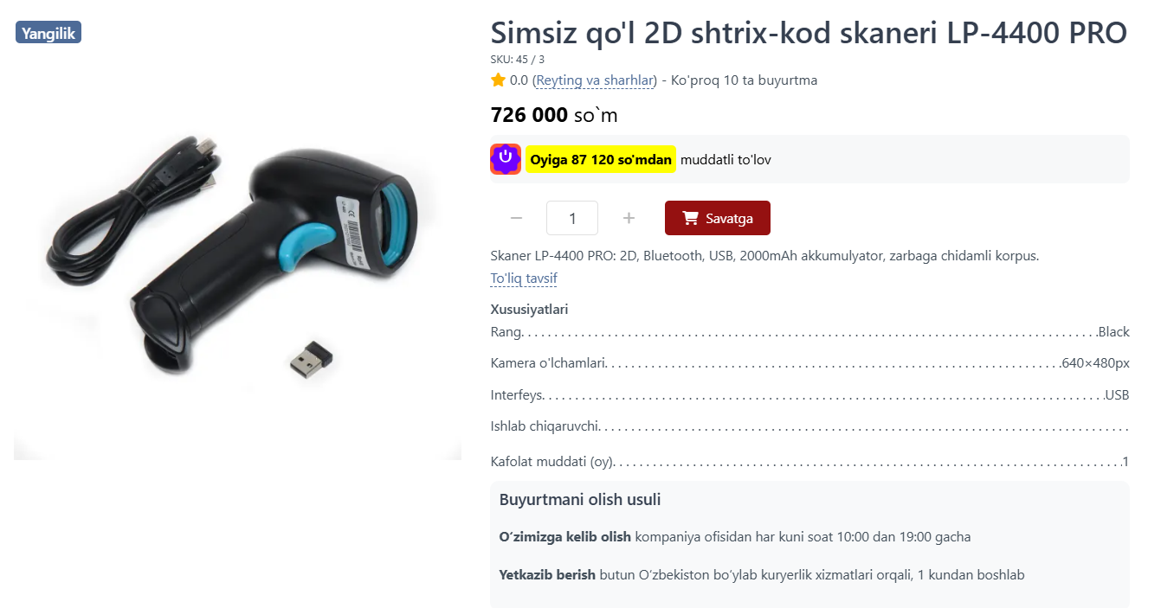Click the O'zimizga kelib olish option
The image size is (1161, 608).
pos(565,537)
